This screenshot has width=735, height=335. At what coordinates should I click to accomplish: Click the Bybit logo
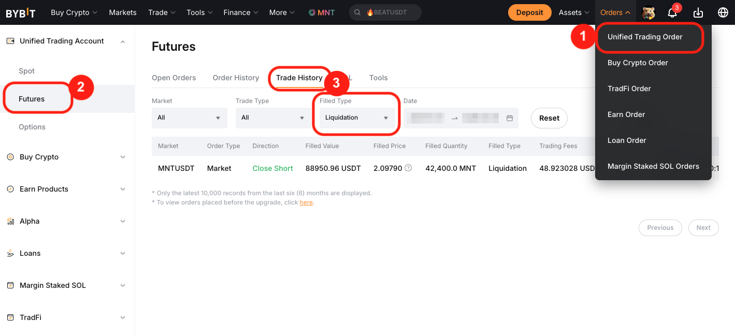pos(21,13)
